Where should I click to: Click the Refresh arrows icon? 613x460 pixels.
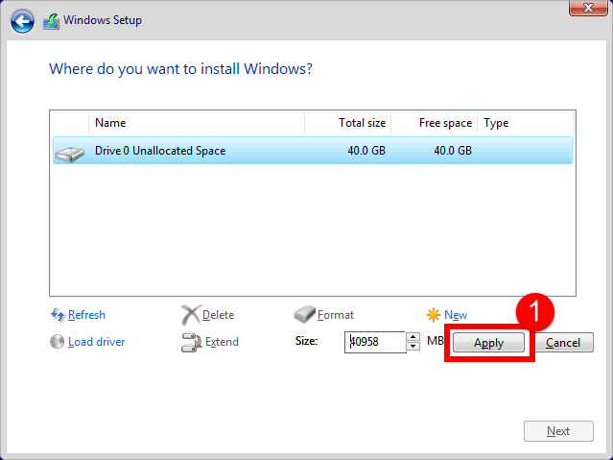[x=58, y=315]
